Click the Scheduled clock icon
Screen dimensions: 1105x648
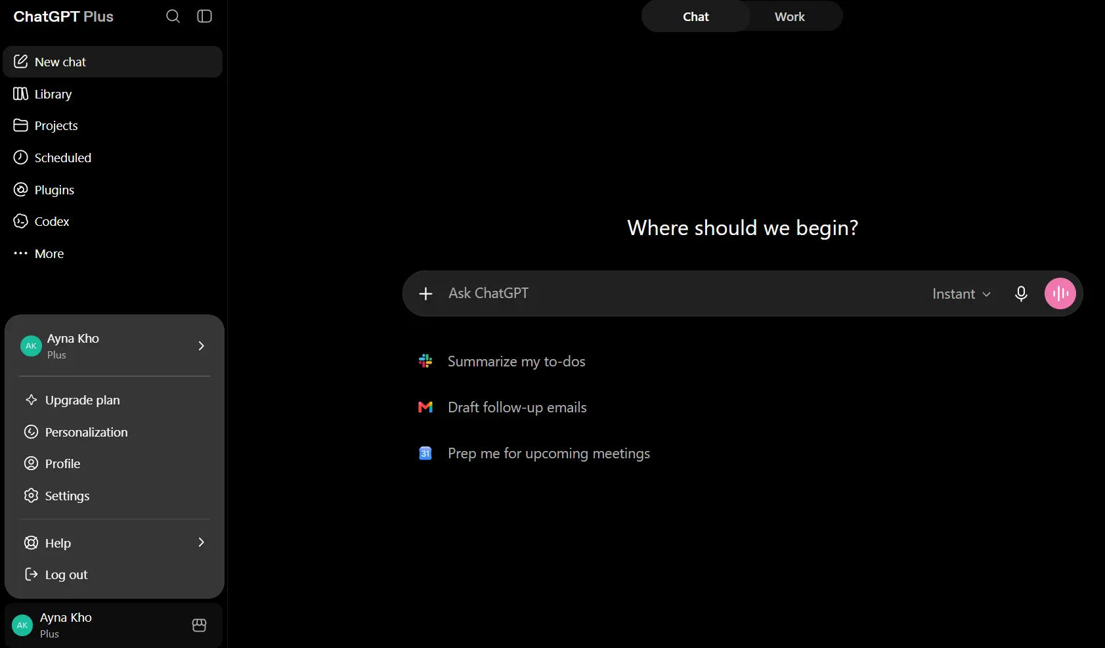(21, 158)
